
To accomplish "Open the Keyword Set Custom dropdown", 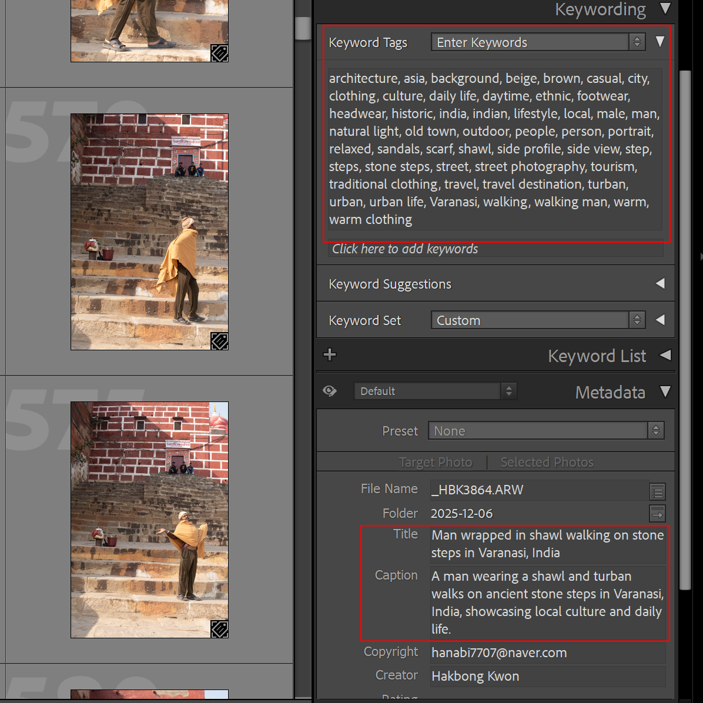I will (x=538, y=320).
